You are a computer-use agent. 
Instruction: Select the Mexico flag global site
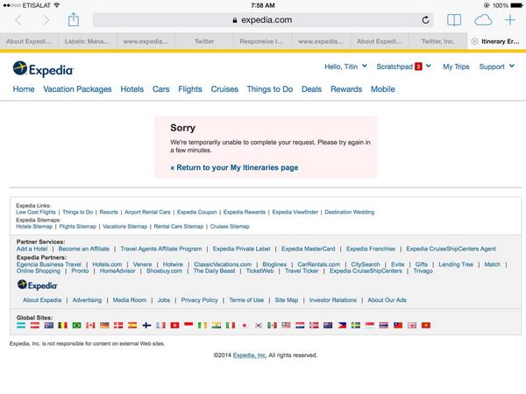coord(272,326)
